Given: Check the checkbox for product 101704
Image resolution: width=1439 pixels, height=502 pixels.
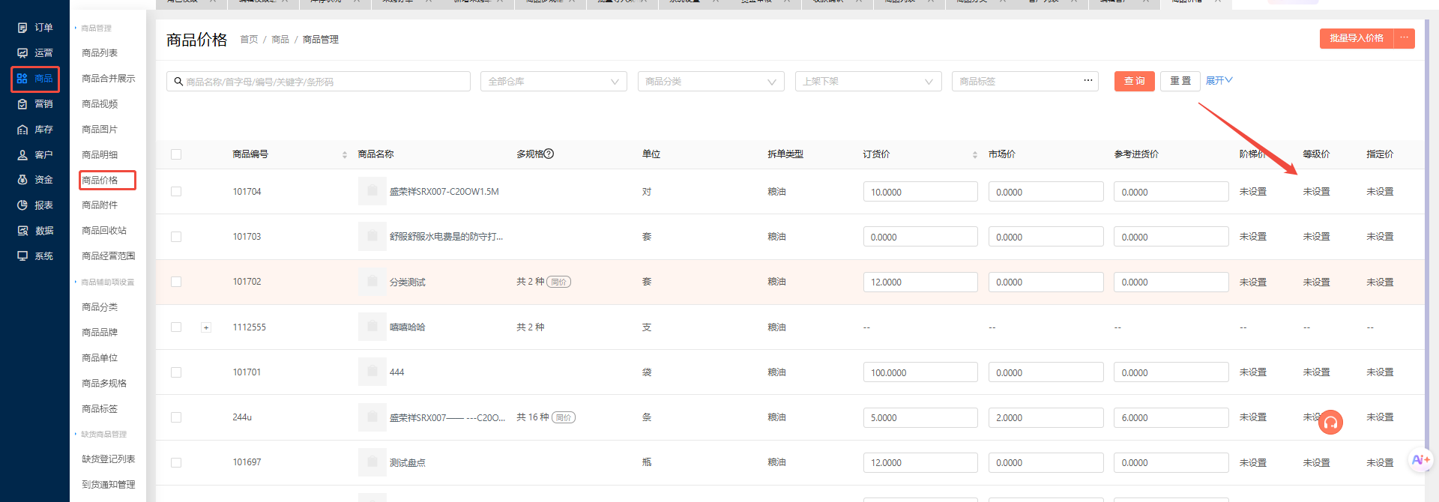Looking at the screenshot, I should point(176,192).
